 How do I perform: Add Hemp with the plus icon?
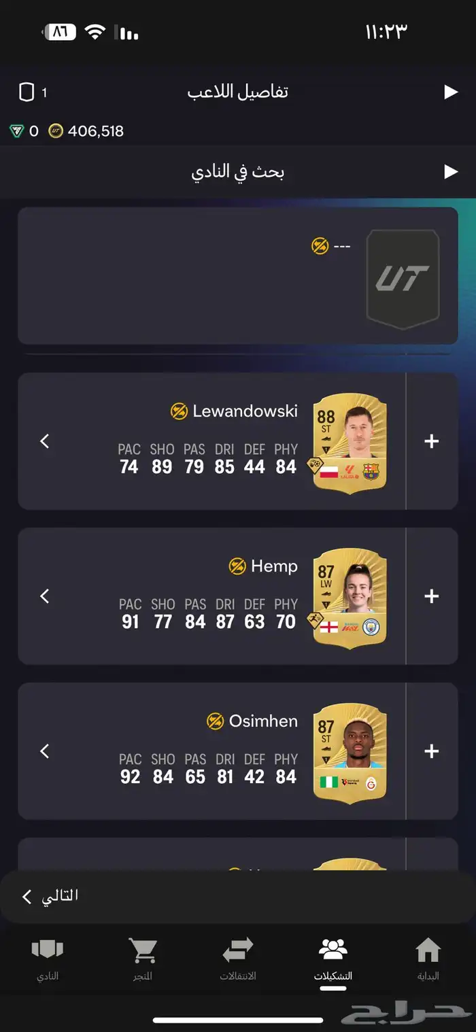coord(431,596)
